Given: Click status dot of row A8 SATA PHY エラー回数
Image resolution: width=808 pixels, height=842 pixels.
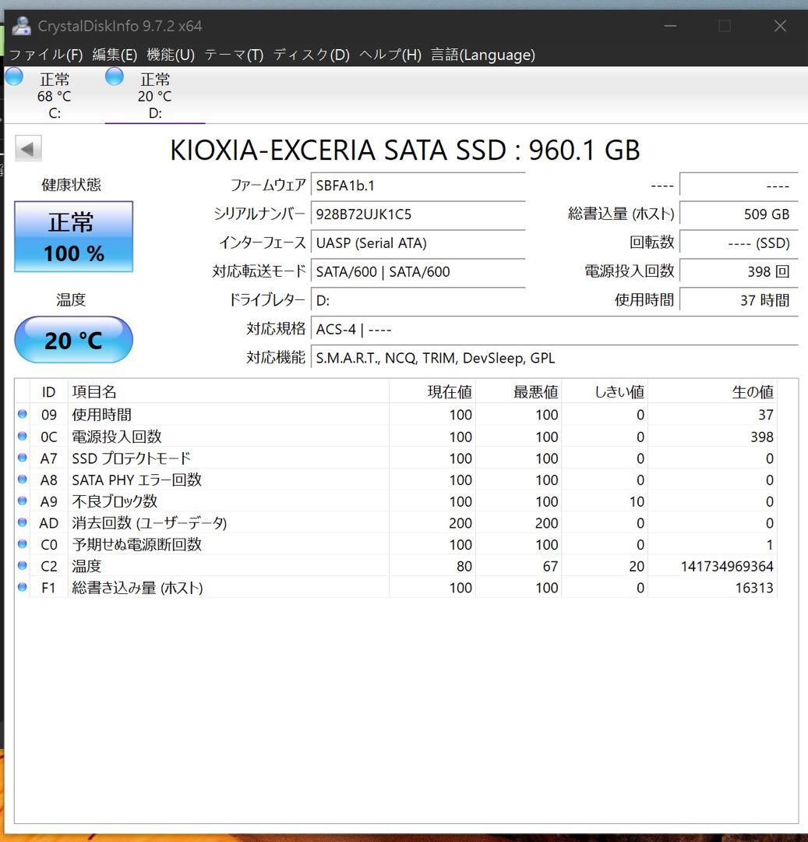Looking at the screenshot, I should tap(22, 479).
